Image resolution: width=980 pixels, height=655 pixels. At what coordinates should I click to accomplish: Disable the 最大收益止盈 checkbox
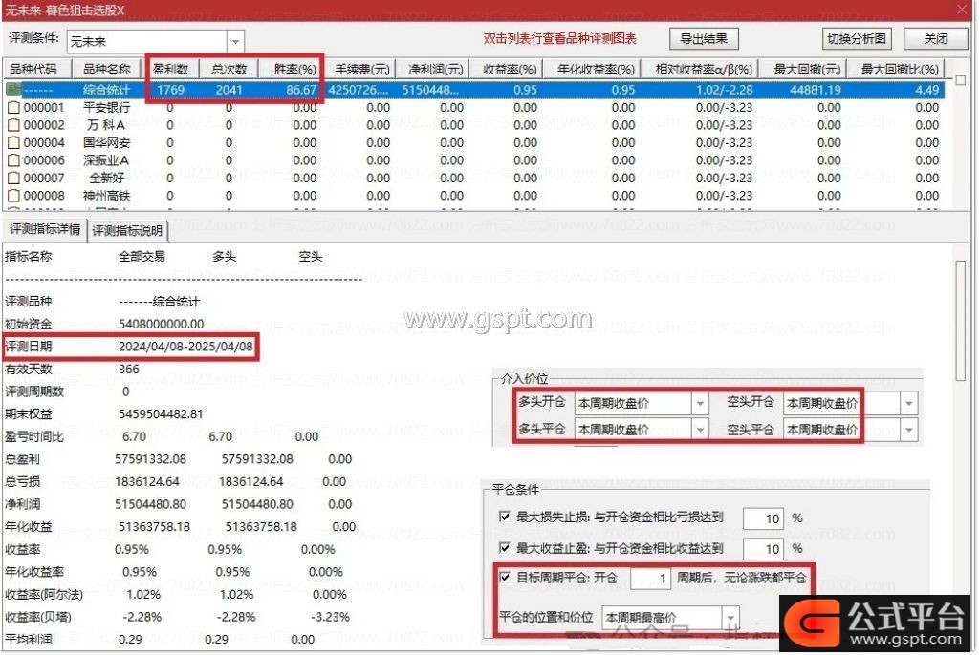point(505,548)
